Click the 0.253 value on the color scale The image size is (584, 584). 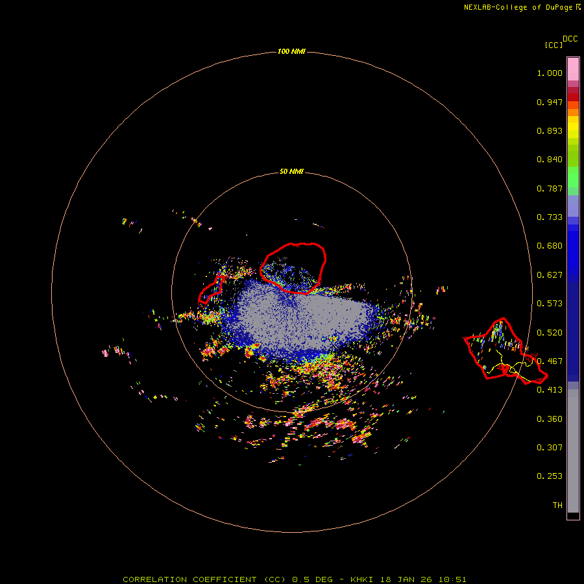point(550,476)
